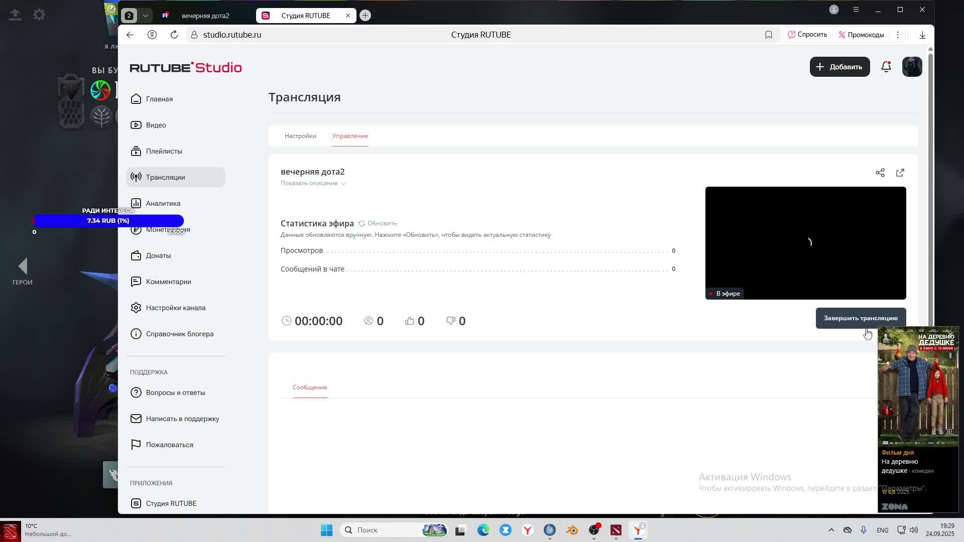964x542 pixels.
Task: Expand "Показать описание" description
Action: 313,183
